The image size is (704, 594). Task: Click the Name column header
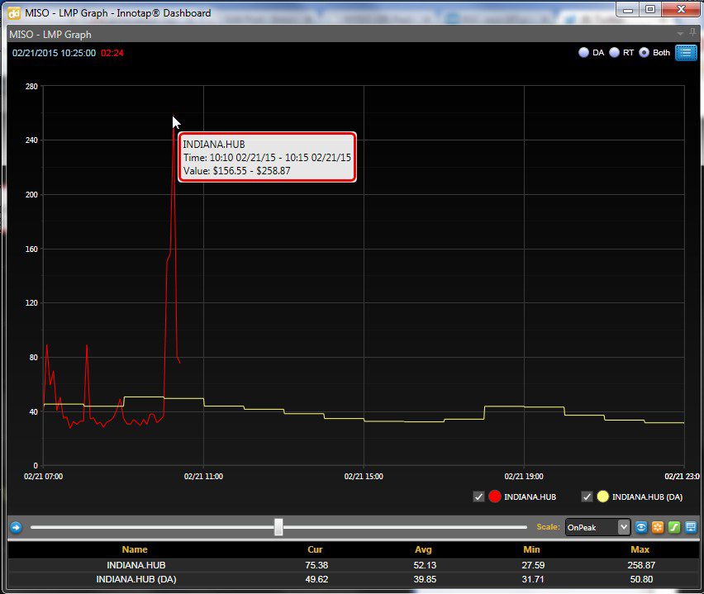tap(135, 549)
